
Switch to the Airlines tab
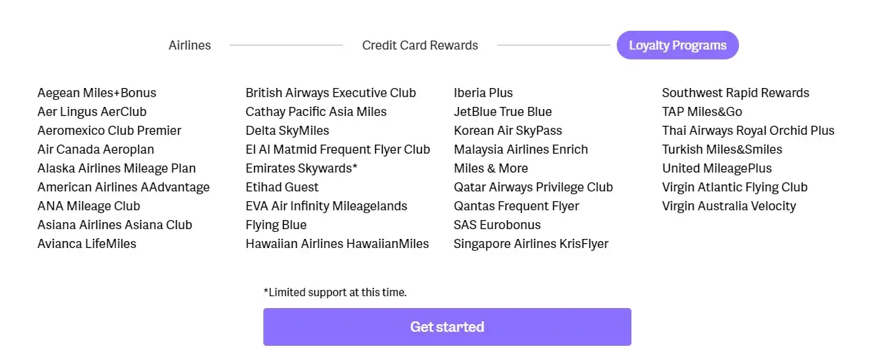click(x=189, y=45)
